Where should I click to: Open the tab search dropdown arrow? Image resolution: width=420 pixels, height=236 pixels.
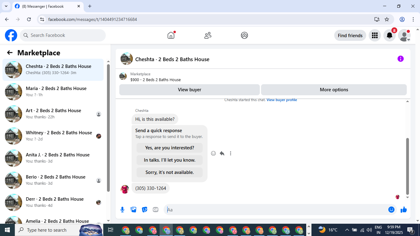click(x=6, y=6)
